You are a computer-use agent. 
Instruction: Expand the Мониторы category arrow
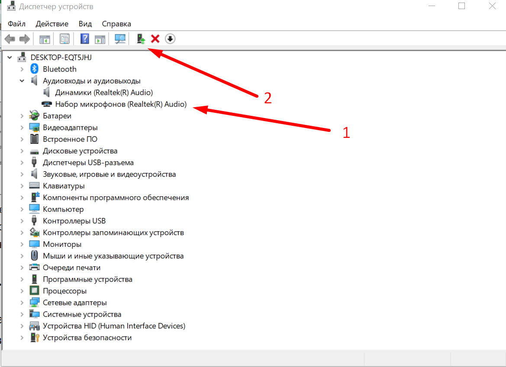click(x=22, y=244)
